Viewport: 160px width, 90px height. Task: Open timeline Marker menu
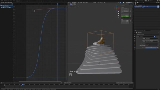(15, 83)
